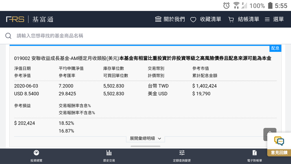Open 定額查詢變更 sliders icon
Screen dimensions: 291x164
[182, 153]
